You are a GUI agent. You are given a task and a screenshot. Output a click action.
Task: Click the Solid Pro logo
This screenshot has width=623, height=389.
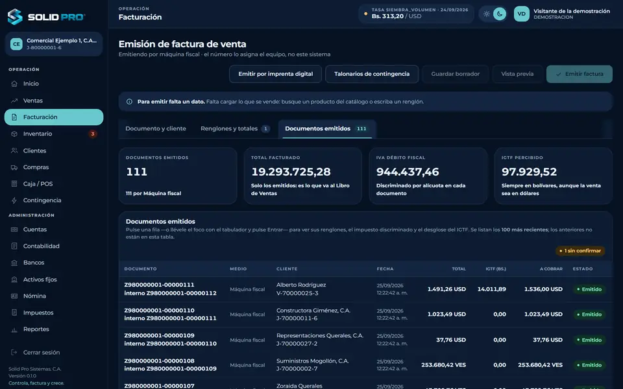(x=46, y=17)
